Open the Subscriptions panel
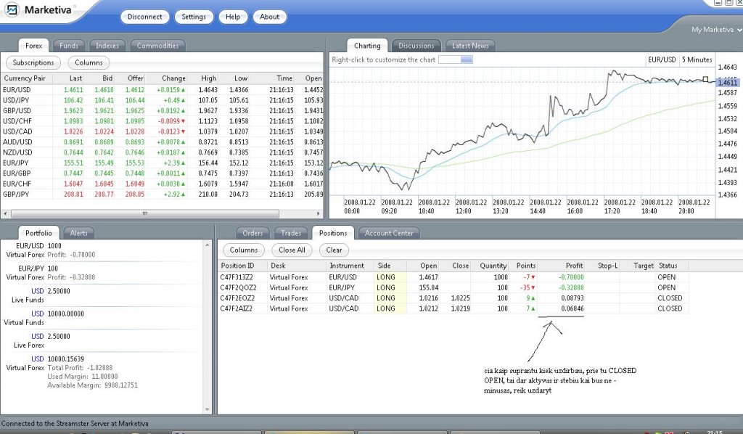 (x=33, y=62)
